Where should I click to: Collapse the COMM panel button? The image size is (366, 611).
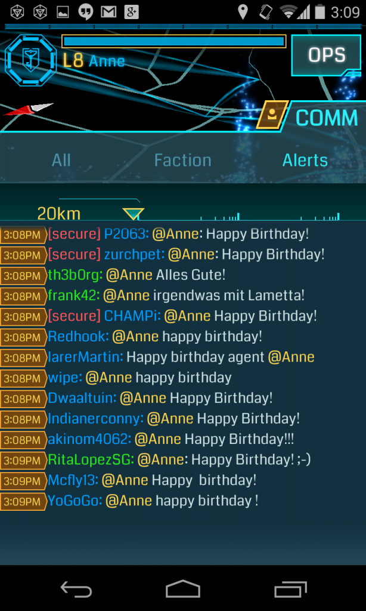pyautogui.click(x=326, y=118)
